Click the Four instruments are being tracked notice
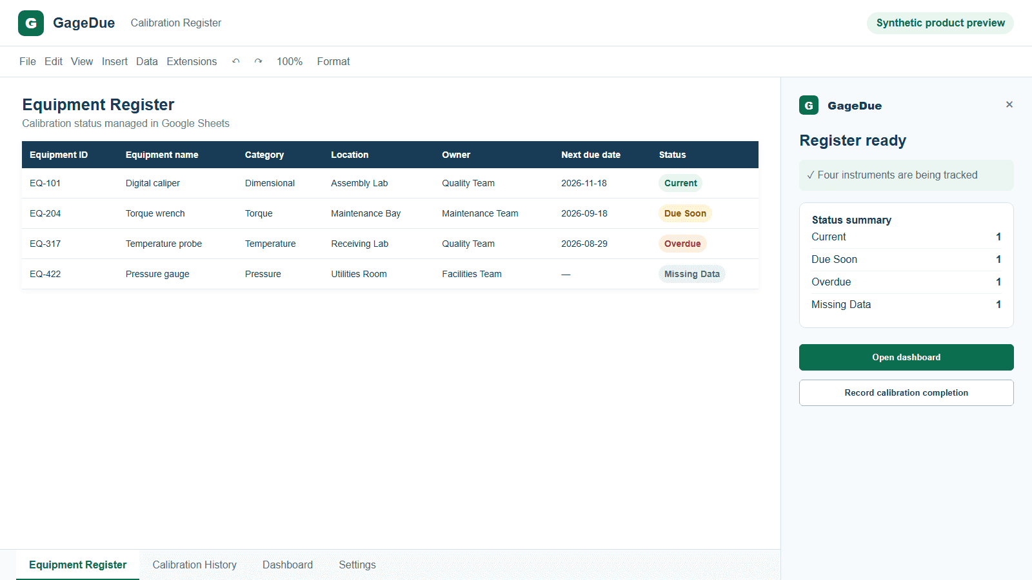Image resolution: width=1032 pixels, height=580 pixels. tap(906, 175)
